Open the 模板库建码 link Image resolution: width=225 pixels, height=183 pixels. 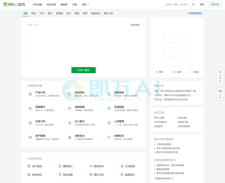point(195,13)
